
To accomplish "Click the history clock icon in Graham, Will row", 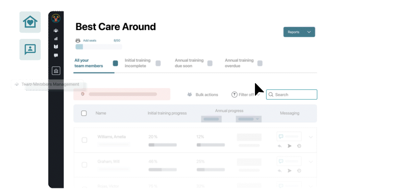I will pyautogui.click(x=299, y=171).
